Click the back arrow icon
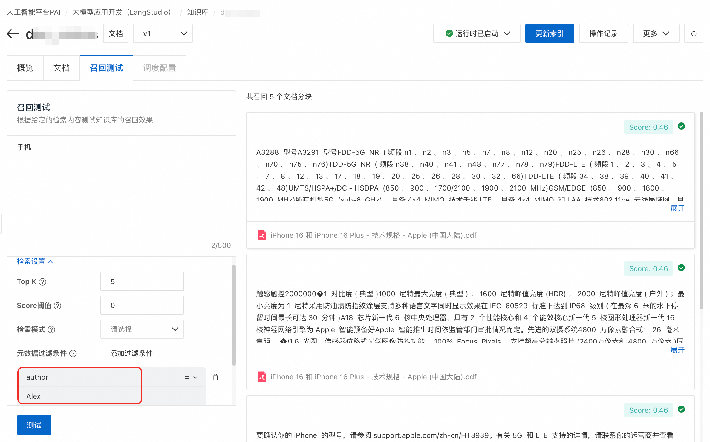Image resolution: width=710 pixels, height=442 pixels. click(13, 34)
